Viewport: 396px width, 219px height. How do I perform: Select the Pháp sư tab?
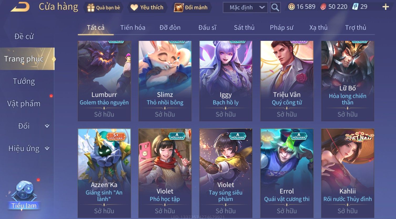281,28
